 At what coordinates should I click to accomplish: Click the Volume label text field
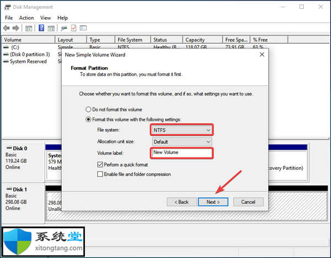tap(182, 153)
